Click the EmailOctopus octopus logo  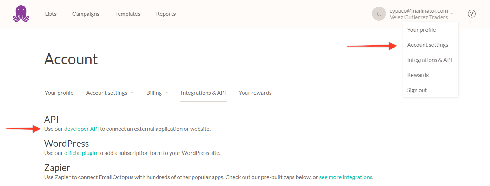point(21,14)
